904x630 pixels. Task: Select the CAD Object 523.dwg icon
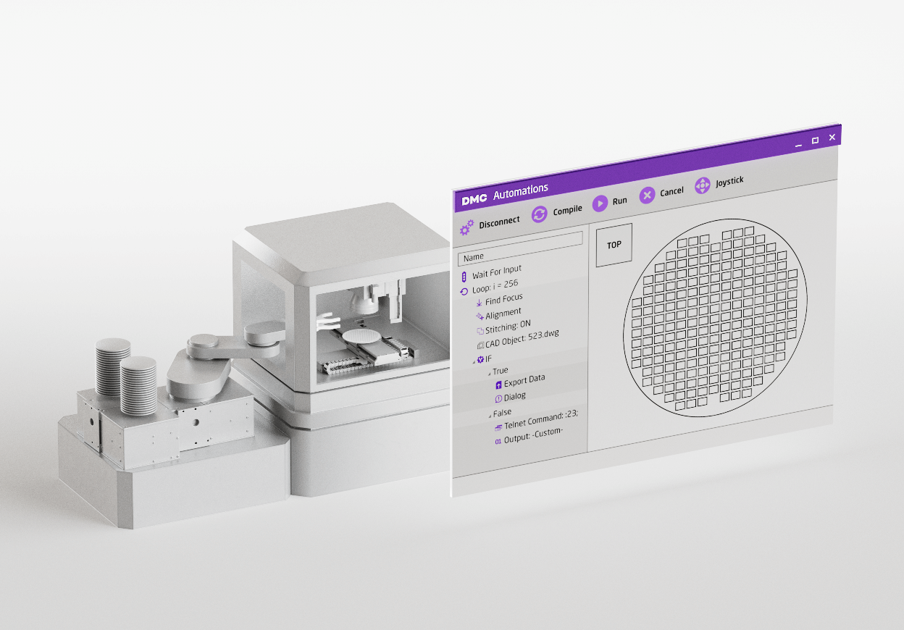pos(480,345)
